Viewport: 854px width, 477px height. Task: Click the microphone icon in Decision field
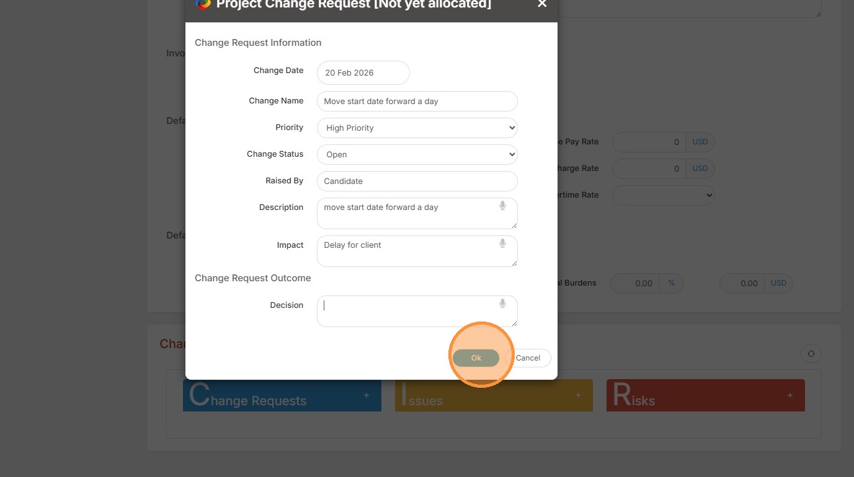[502, 304]
